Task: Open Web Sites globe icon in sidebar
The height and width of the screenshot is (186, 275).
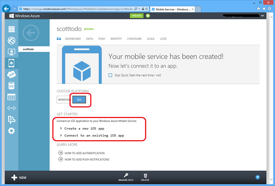Action: click(11, 41)
